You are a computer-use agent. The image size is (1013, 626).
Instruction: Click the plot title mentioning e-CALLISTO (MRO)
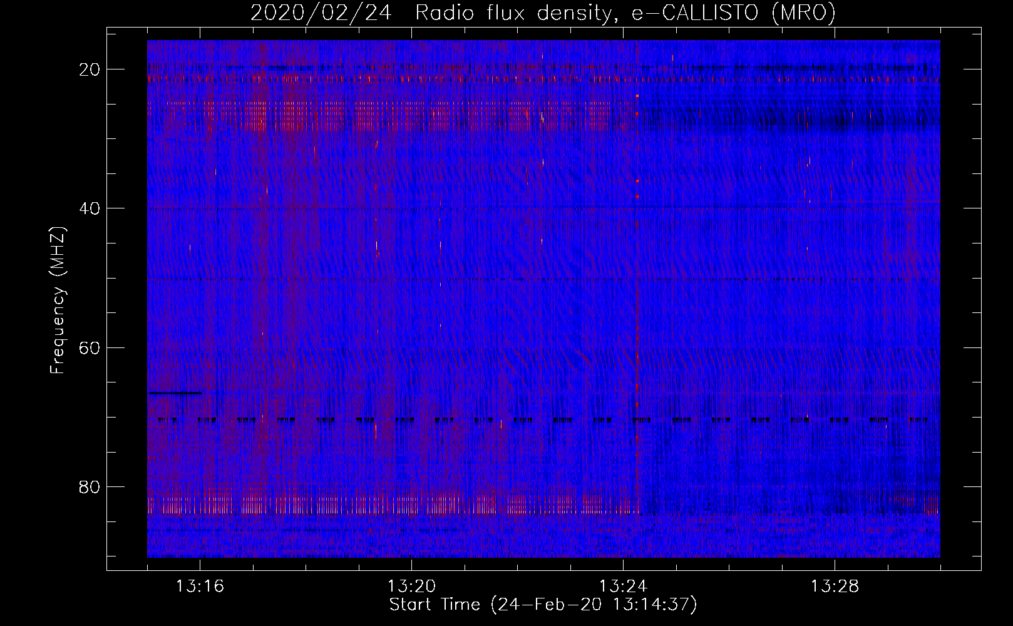click(x=543, y=13)
